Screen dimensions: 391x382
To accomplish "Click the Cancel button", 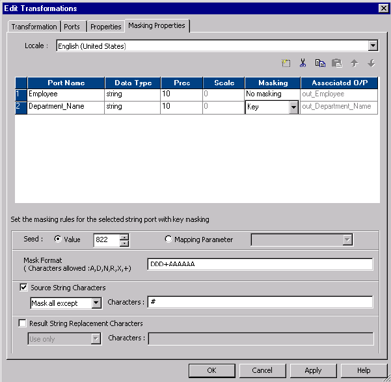I will coord(262,370).
